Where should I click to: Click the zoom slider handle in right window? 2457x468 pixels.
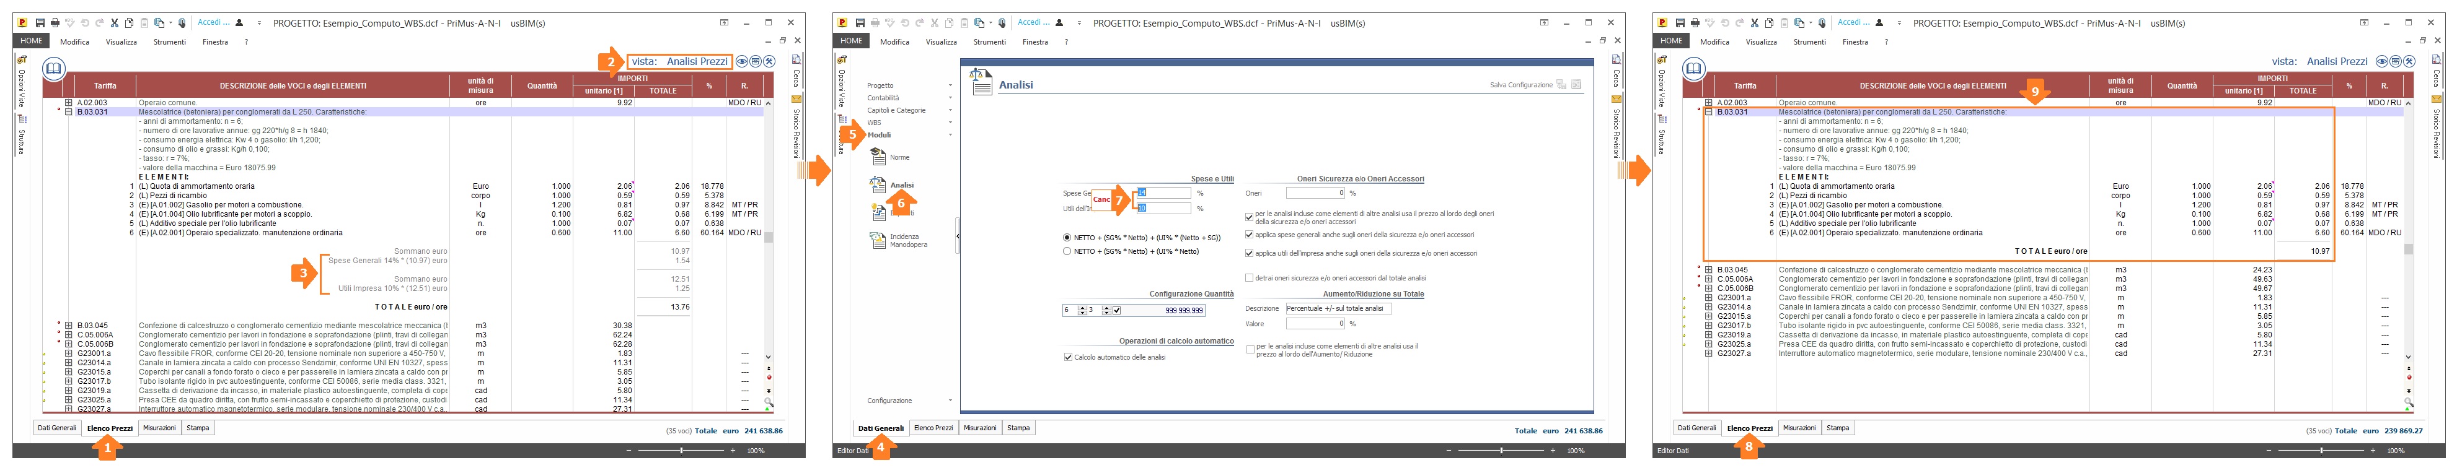[x=2321, y=451]
